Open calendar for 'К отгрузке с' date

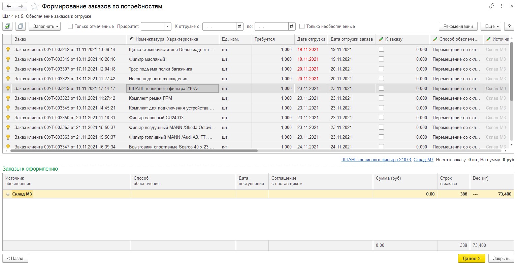240,26
